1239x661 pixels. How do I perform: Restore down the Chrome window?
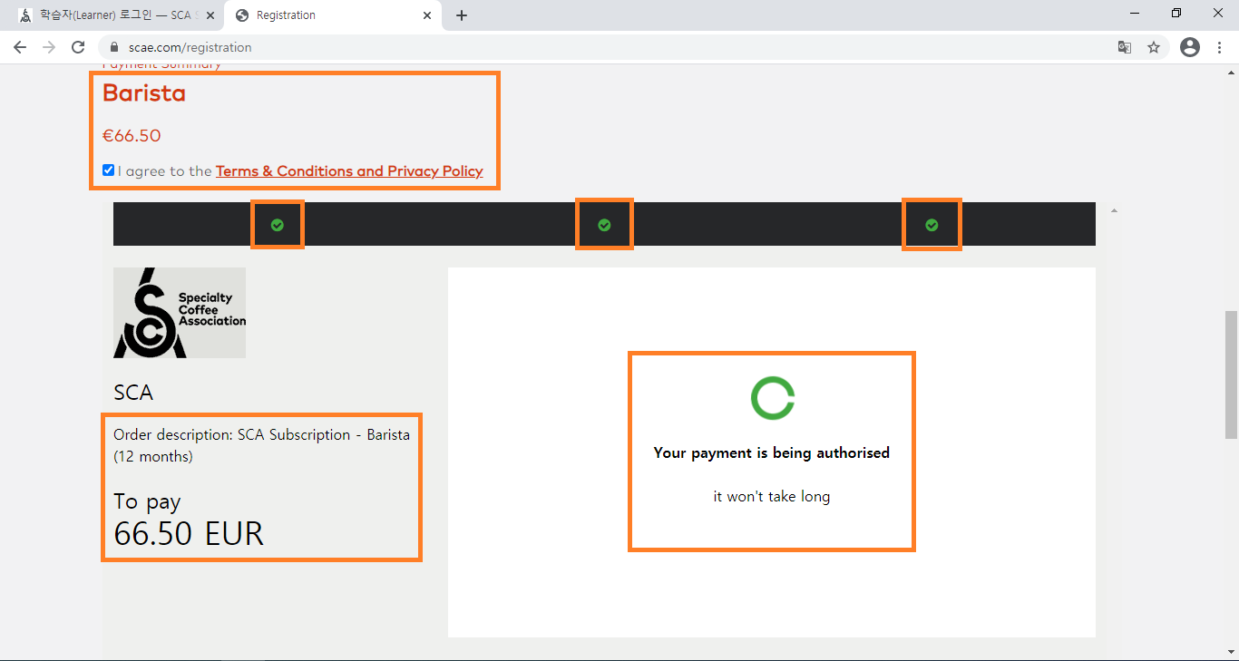click(x=1176, y=14)
